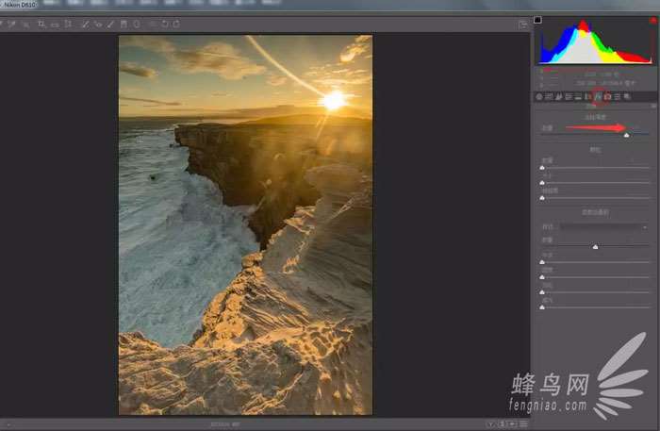Click the Dehaze amount slider handle
The width and height of the screenshot is (660, 431).
tap(626, 135)
